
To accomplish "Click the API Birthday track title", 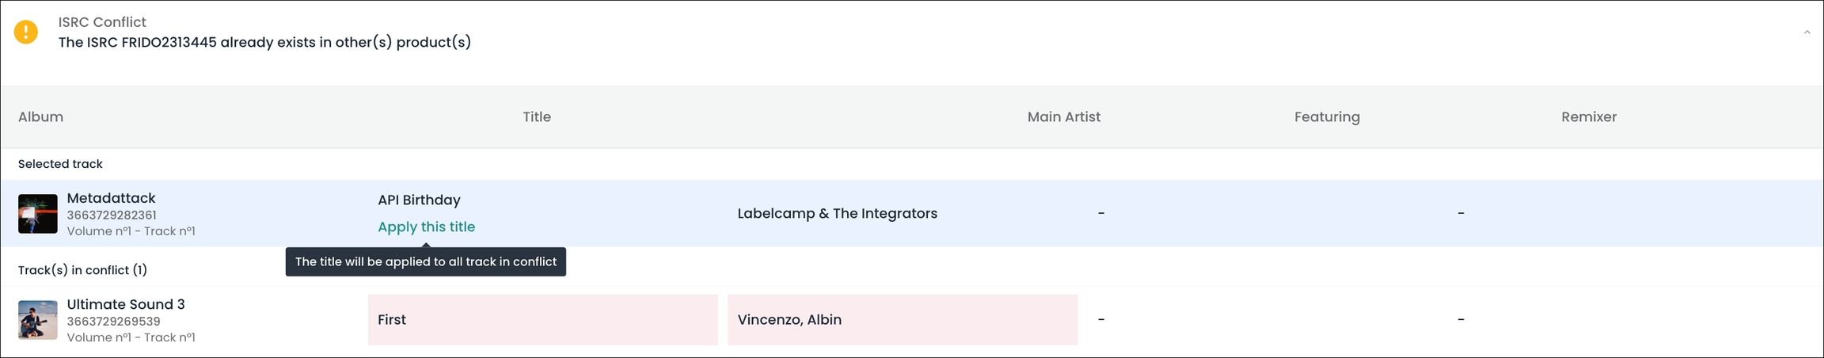I will 419,200.
